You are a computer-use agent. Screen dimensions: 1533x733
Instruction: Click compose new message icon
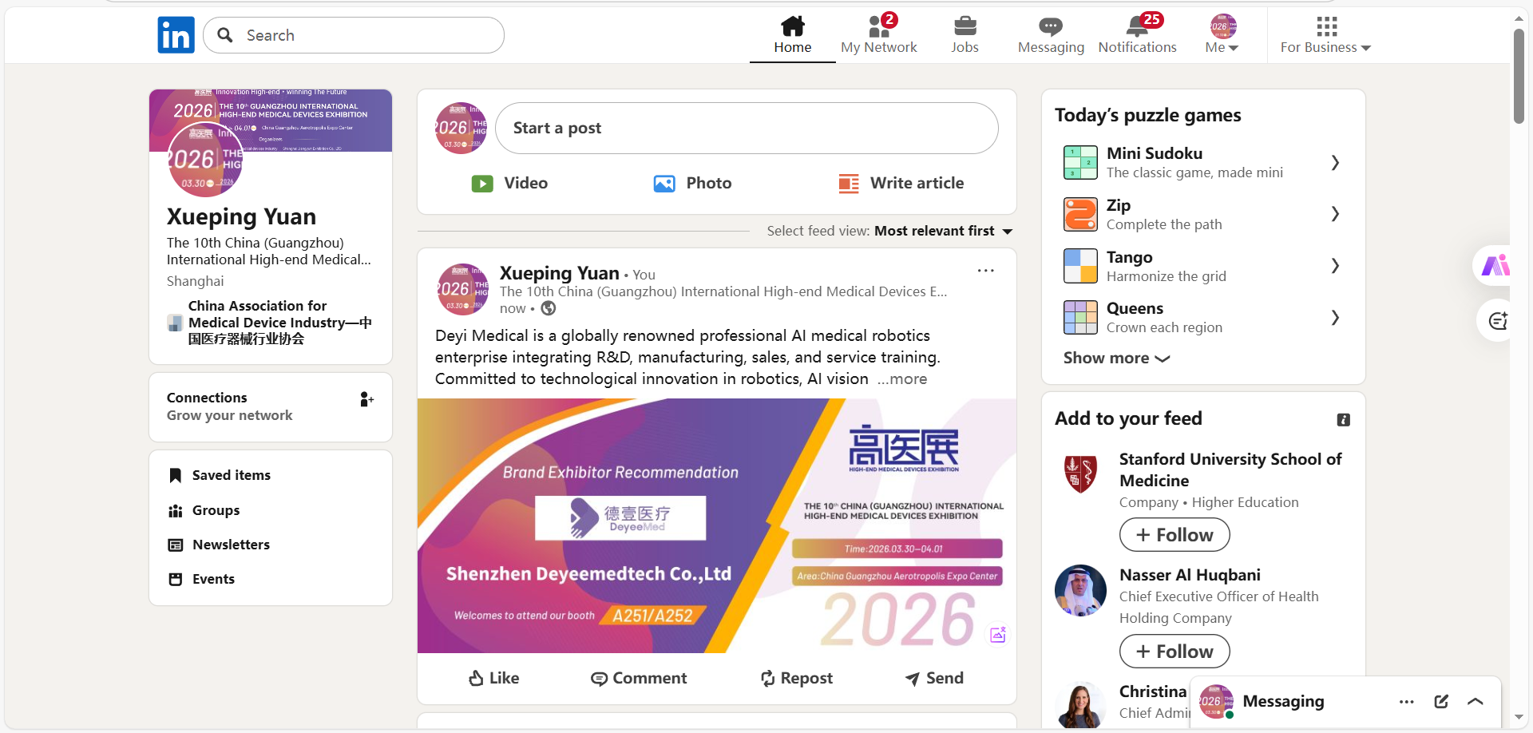[x=1441, y=701]
